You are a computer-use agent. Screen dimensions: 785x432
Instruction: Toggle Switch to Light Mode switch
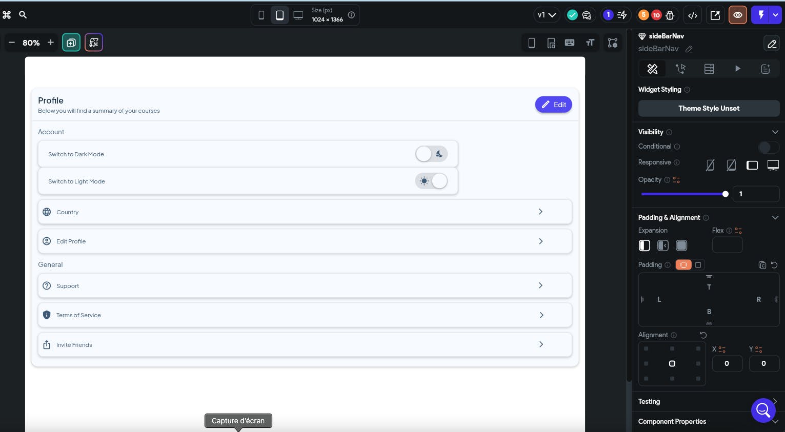tap(431, 181)
